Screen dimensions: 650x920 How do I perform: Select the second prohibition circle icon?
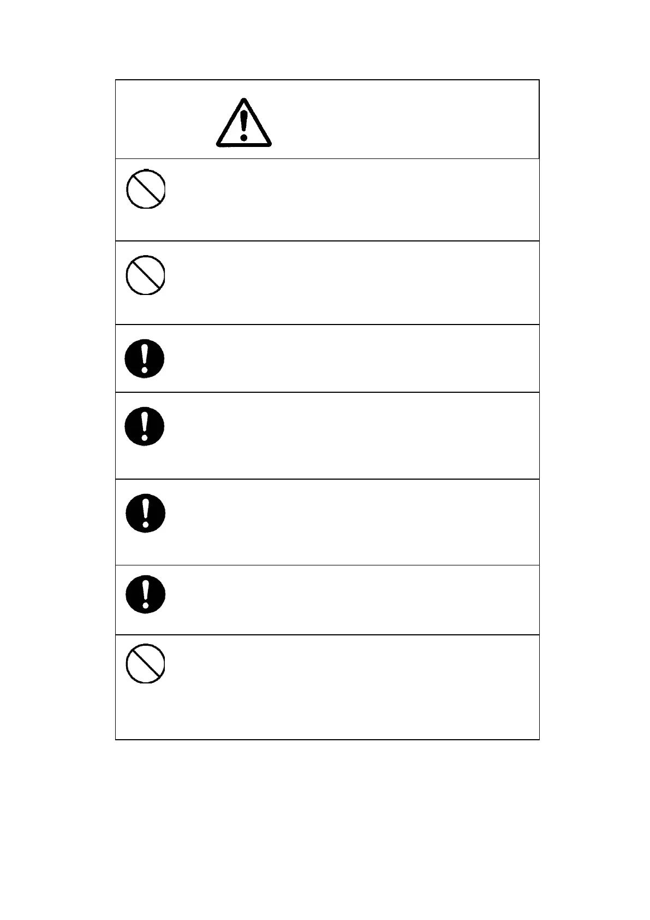(x=146, y=276)
